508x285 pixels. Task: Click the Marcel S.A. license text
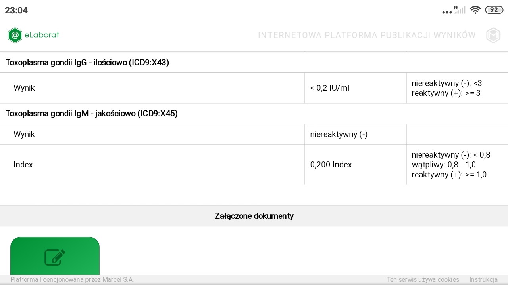[x=72, y=280]
